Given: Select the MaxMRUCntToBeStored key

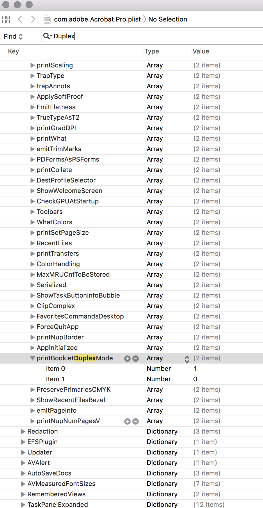Looking at the screenshot, I should [x=73, y=274].
